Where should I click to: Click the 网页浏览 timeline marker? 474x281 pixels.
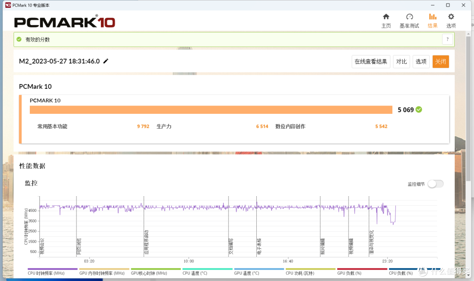pos(79,246)
